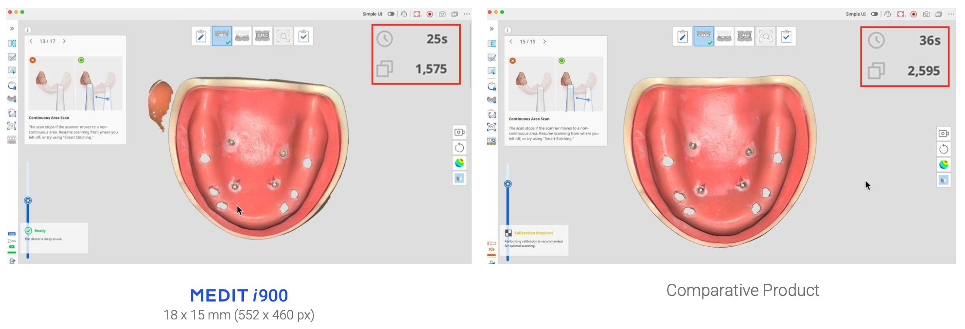Viewport: 965px width, 329px height.
Task: Open the more options ellipsis in Comparative Product window
Action: pos(951,14)
